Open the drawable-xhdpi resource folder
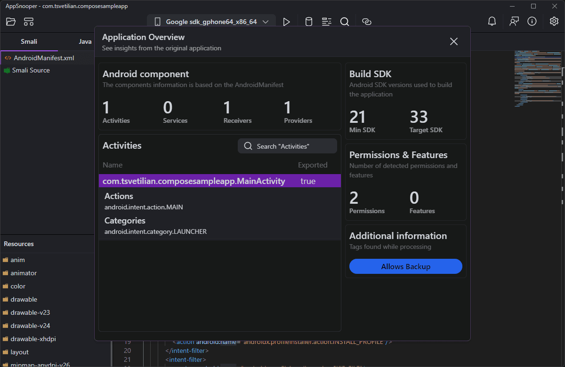Screen dimensions: 565x367 point(33,339)
